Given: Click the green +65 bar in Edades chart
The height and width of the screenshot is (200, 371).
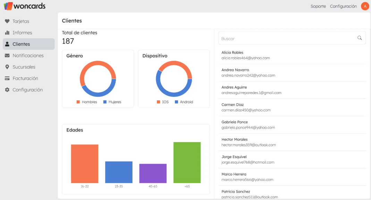Looking at the screenshot, I should click(187, 162).
